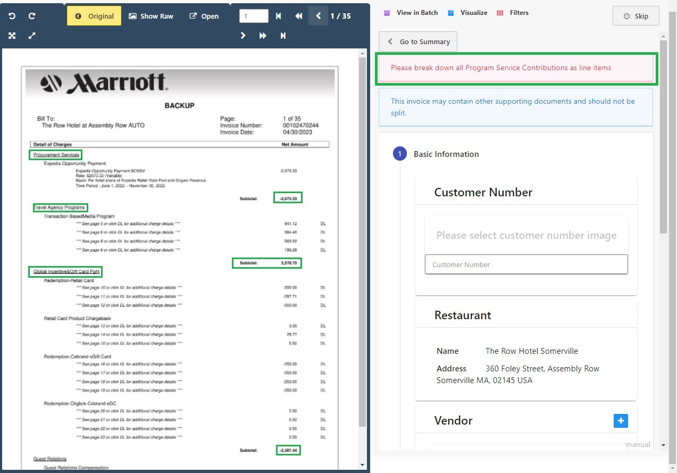Add a vendor with the plus button

[x=621, y=421]
